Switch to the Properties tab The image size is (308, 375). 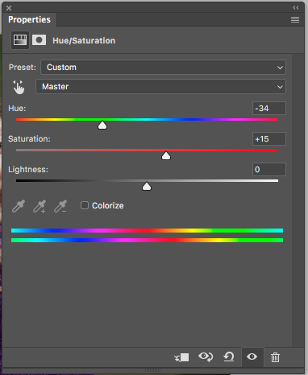29,19
